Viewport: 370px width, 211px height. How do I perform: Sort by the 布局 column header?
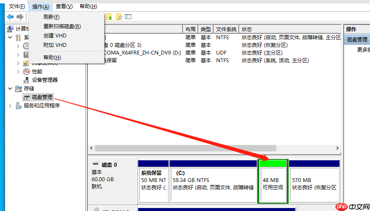(x=191, y=29)
